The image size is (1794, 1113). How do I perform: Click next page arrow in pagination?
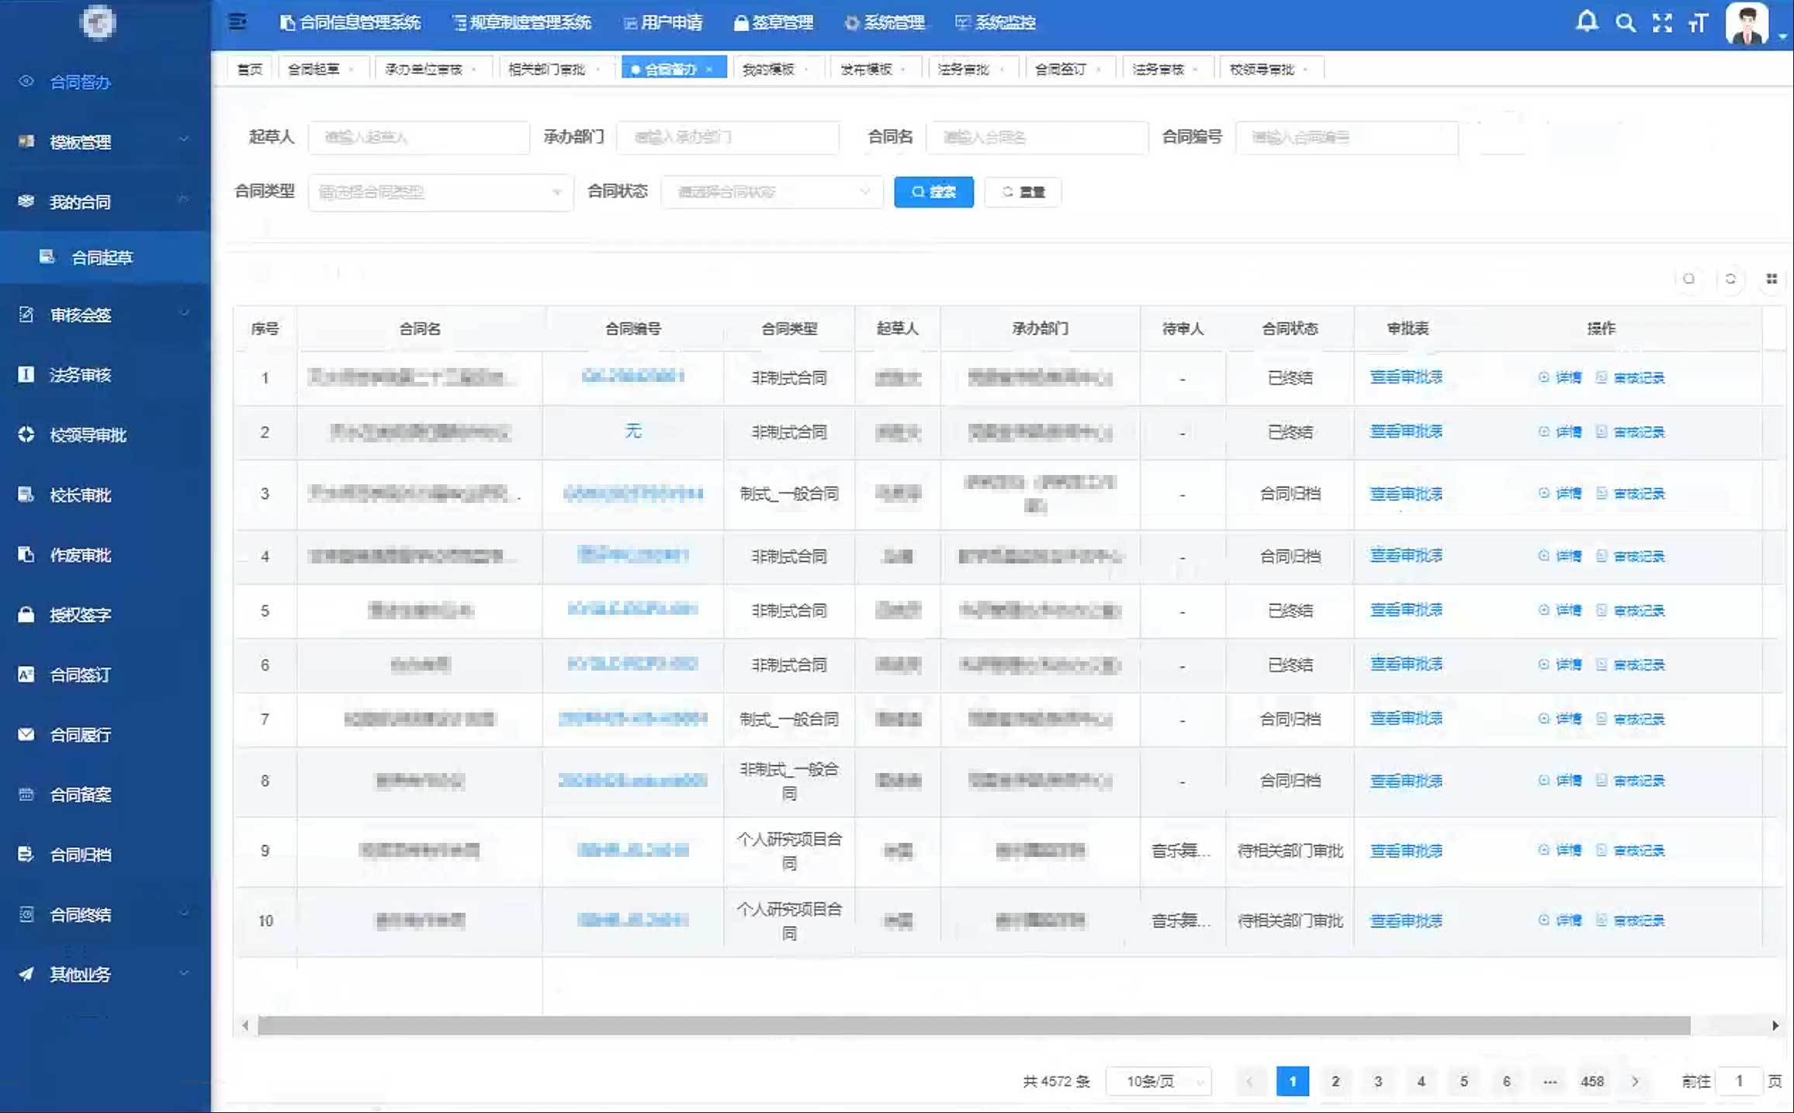pos(1635,1081)
